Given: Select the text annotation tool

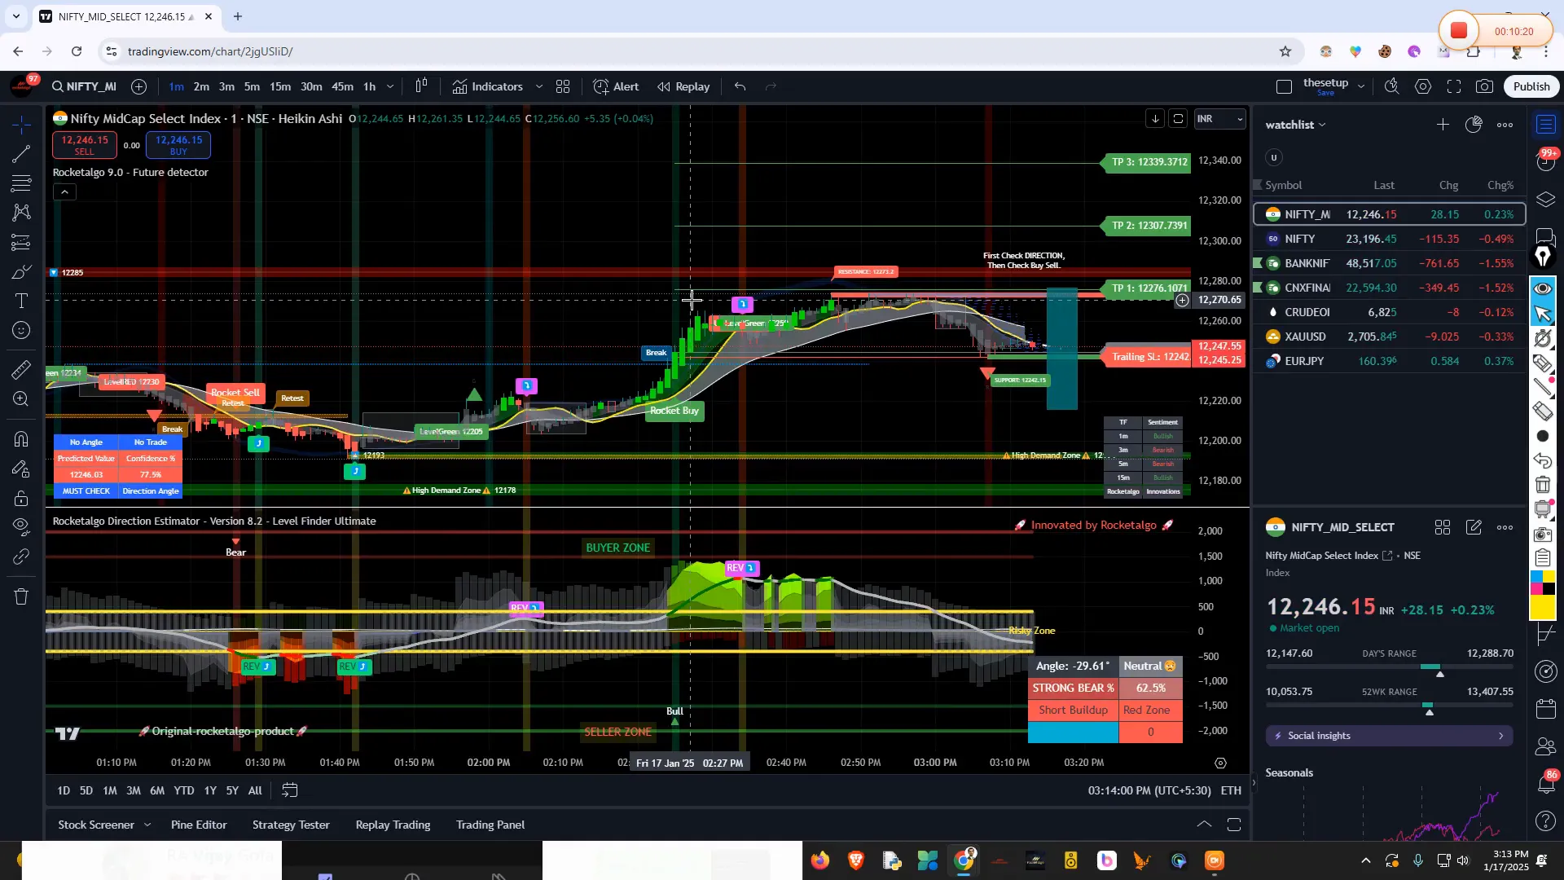Looking at the screenshot, I should coord(20,301).
